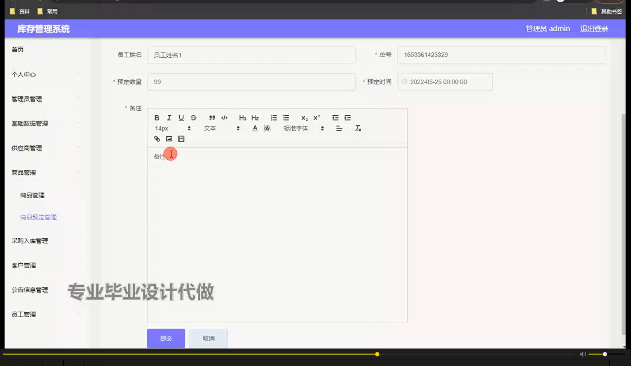Open the 标准字体 font family dropdown

tap(296, 128)
